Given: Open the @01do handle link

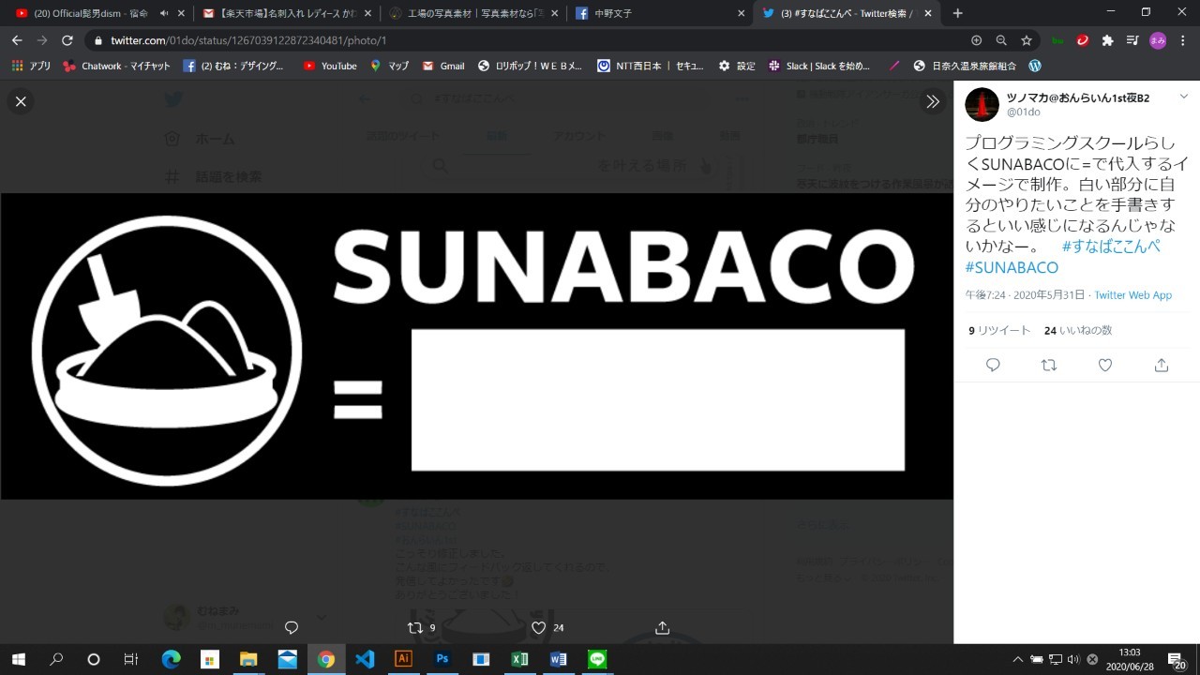Looking at the screenshot, I should coord(1023,112).
